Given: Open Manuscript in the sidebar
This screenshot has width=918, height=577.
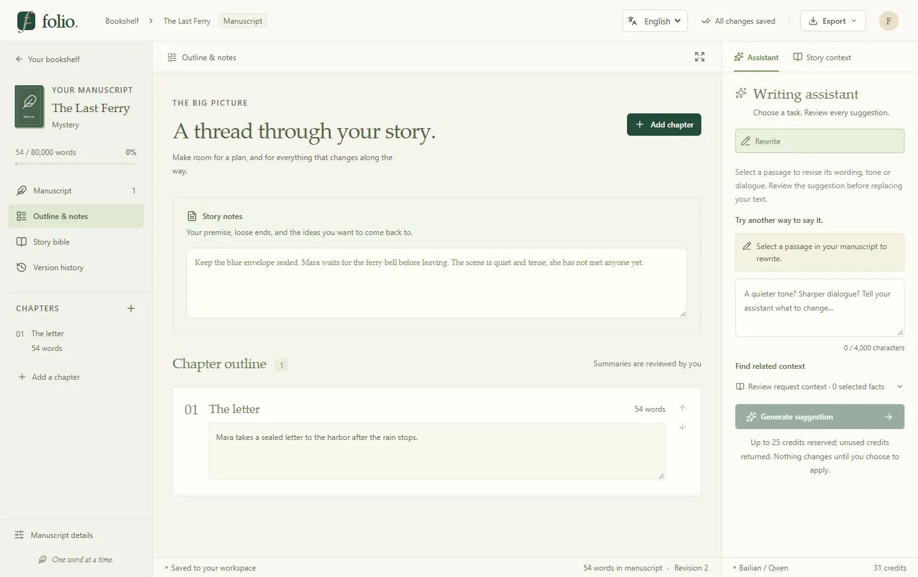Looking at the screenshot, I should 76,191.
